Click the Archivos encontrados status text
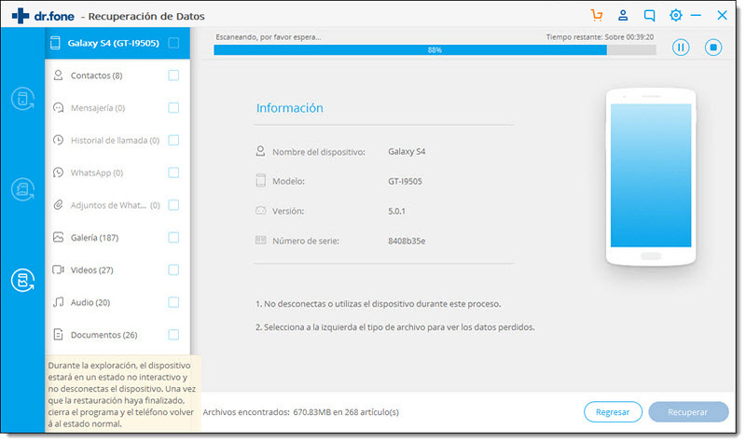The image size is (746, 443). (300, 412)
